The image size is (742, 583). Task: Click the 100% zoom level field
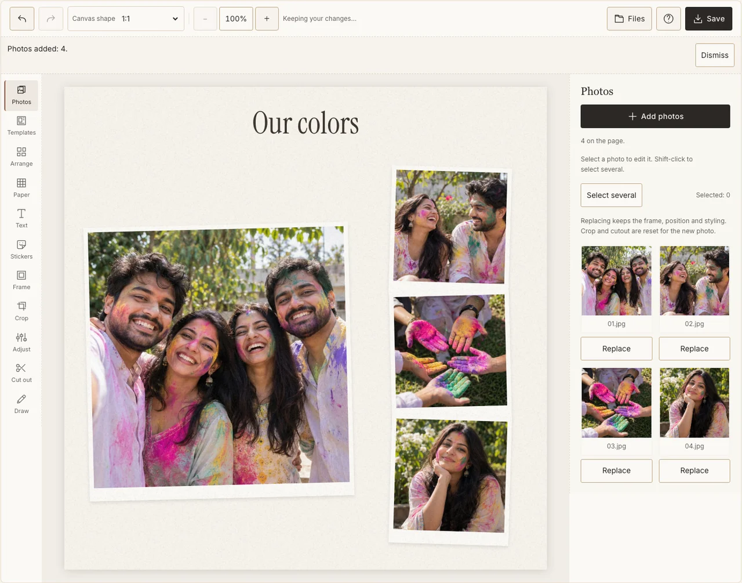236,19
